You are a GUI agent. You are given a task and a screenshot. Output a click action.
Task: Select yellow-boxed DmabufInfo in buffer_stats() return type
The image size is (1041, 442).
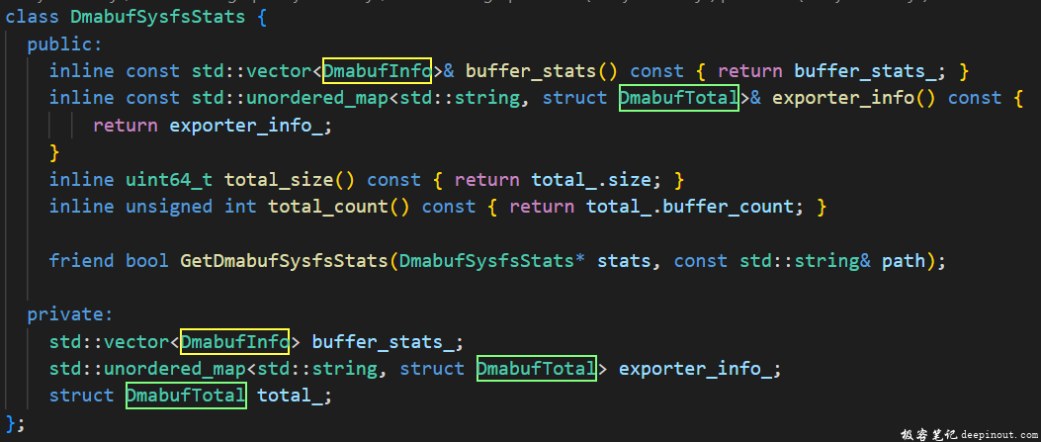(377, 71)
